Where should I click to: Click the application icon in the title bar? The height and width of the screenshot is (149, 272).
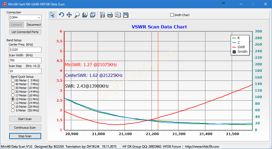click(5, 4)
